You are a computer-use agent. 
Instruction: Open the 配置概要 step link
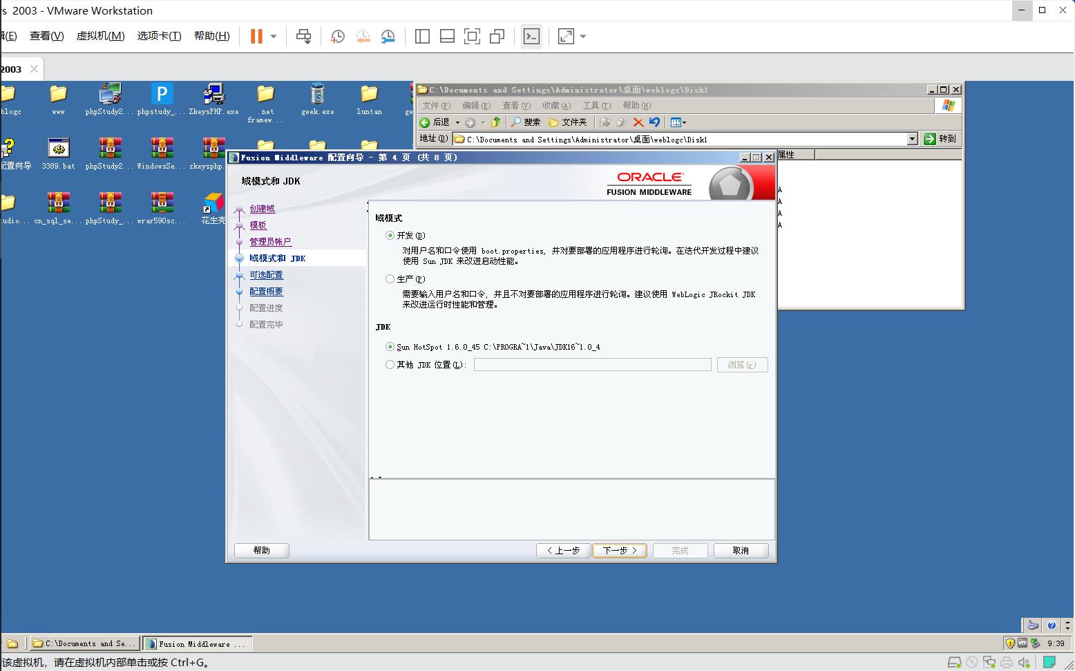(x=266, y=292)
